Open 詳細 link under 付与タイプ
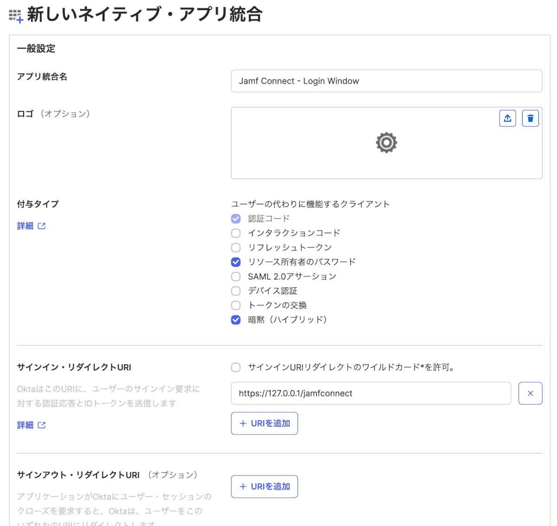Viewport: 557px width, 526px height. coord(25,226)
